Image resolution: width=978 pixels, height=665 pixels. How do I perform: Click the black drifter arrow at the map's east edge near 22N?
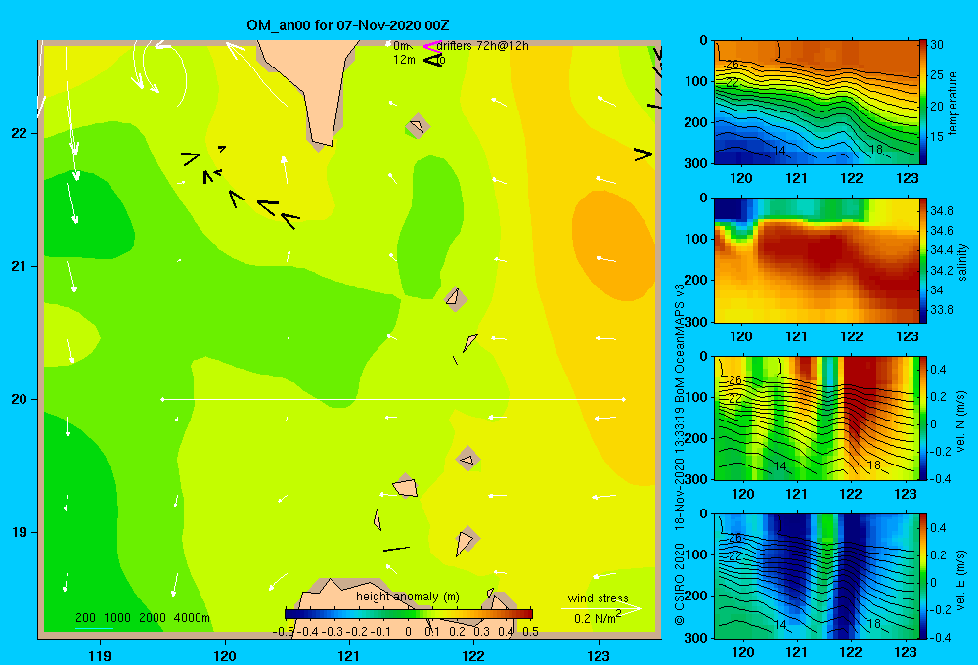tap(644, 154)
